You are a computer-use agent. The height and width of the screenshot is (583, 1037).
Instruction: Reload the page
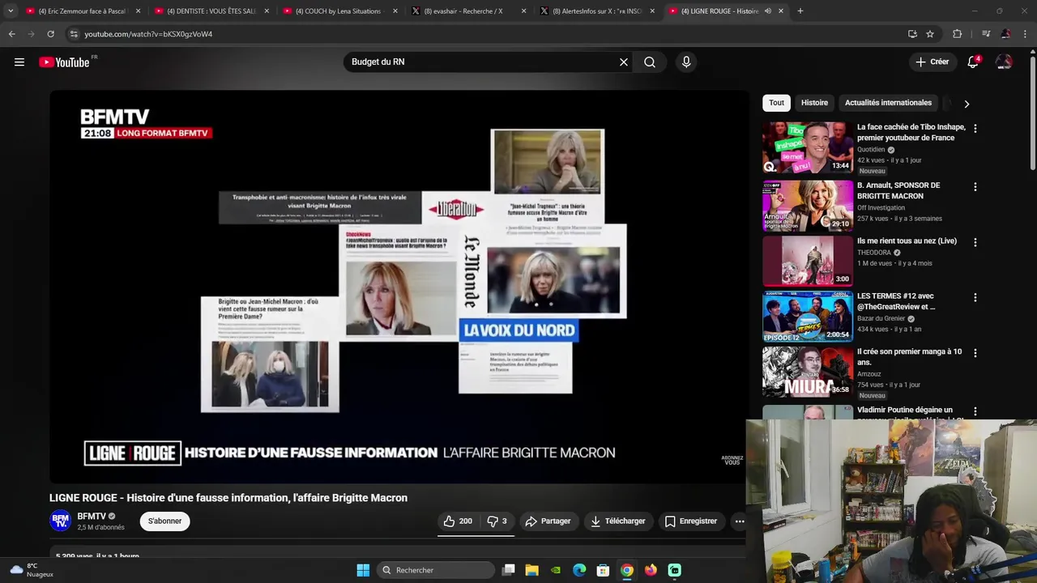50,34
